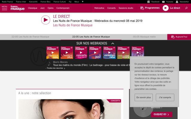This screenshot has height=119, width=191.
Task: Open Youtube icon in top bar
Action: pos(163,2)
